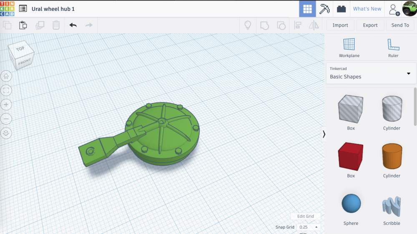Viewport: 417px width, 234px height.
Task: Open the Align tool
Action: (298, 25)
